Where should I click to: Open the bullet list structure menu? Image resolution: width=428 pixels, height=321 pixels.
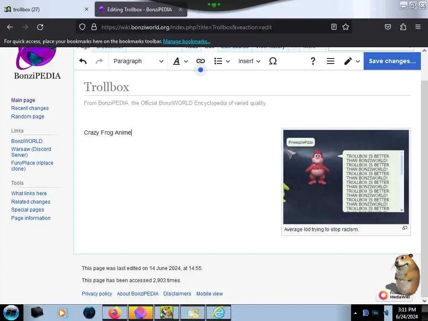tap(222, 61)
